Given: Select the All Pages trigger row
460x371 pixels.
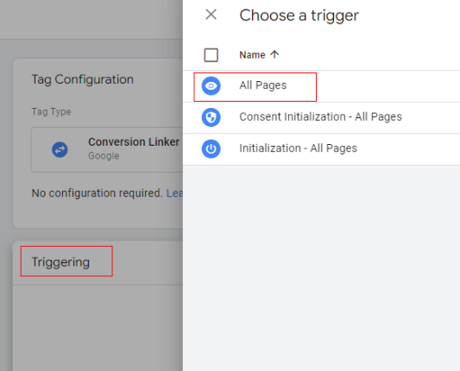Looking at the screenshot, I should pos(321,86).
